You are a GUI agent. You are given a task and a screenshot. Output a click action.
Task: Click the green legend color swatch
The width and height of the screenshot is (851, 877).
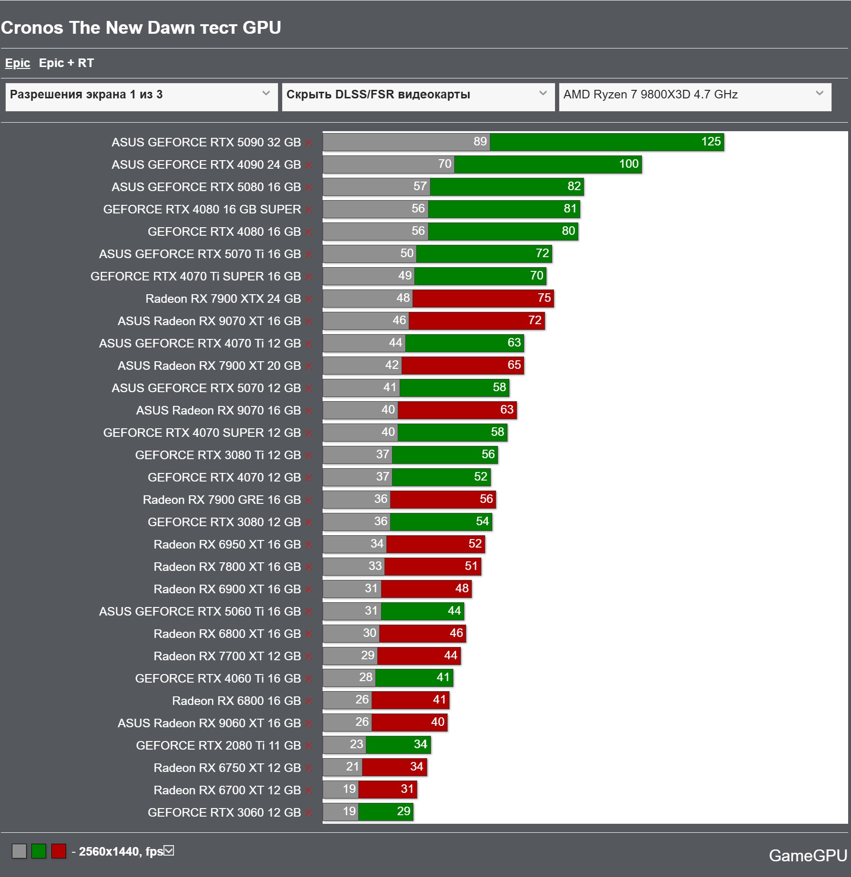tap(39, 851)
